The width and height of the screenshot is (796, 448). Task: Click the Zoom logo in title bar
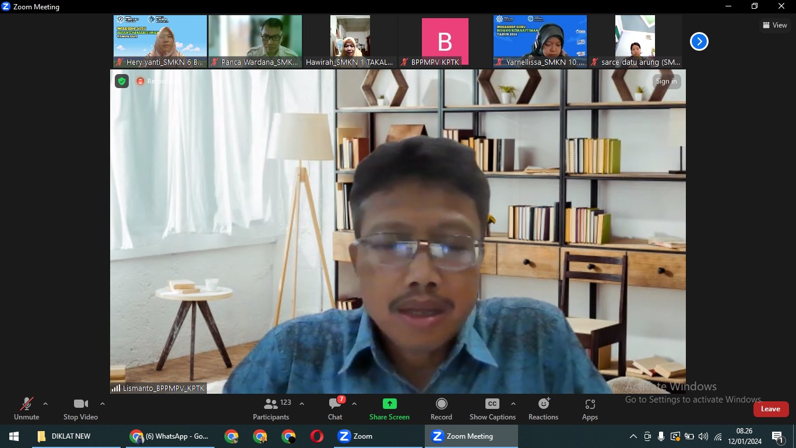[x=6, y=7]
